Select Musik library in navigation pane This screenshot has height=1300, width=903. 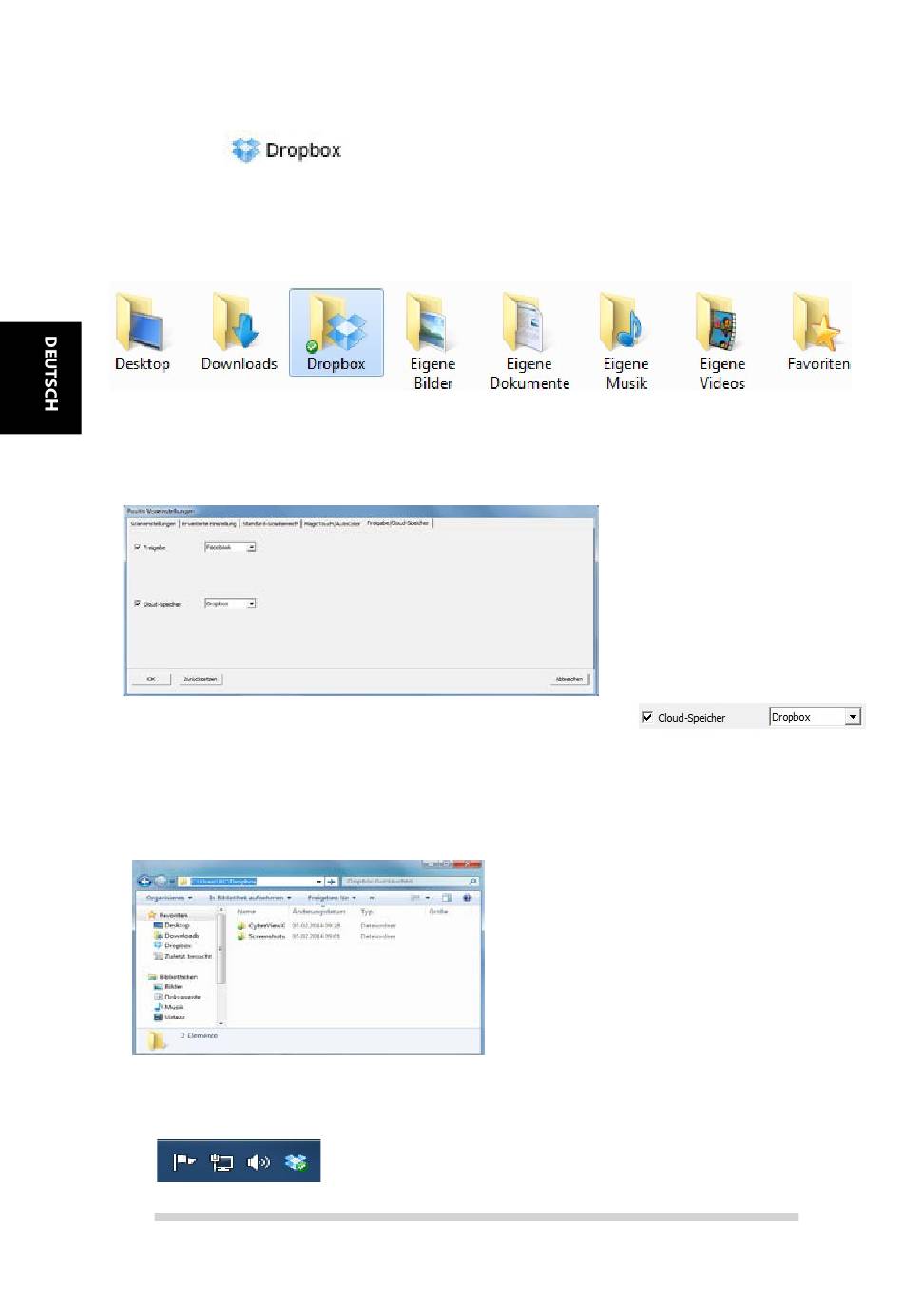coord(169,1007)
